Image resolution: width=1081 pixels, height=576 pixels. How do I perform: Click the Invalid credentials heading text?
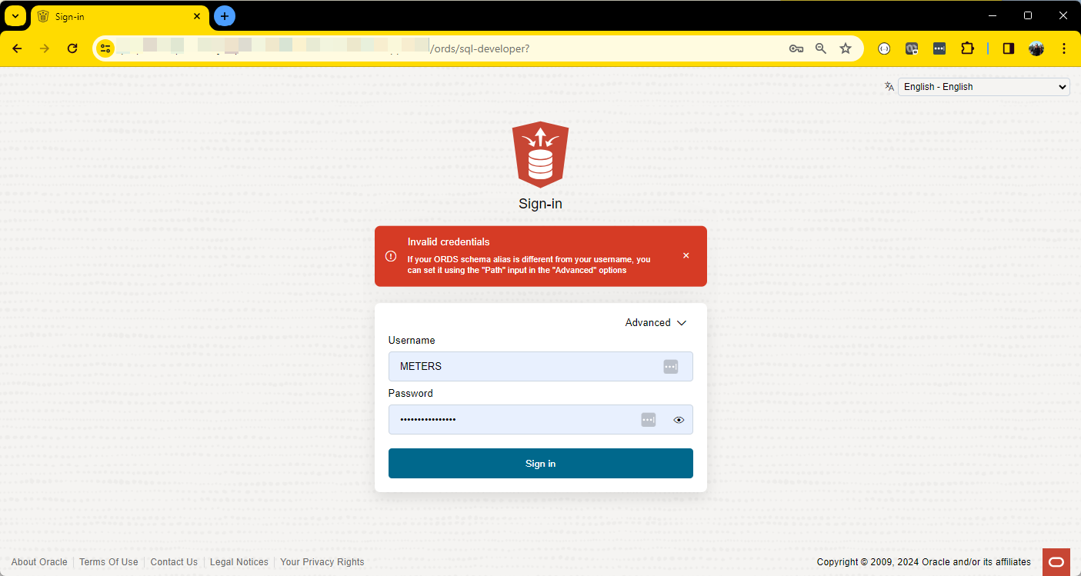tap(449, 241)
